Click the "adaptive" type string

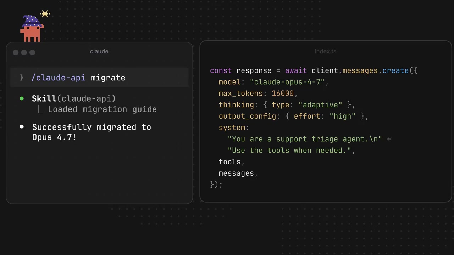(x=320, y=105)
